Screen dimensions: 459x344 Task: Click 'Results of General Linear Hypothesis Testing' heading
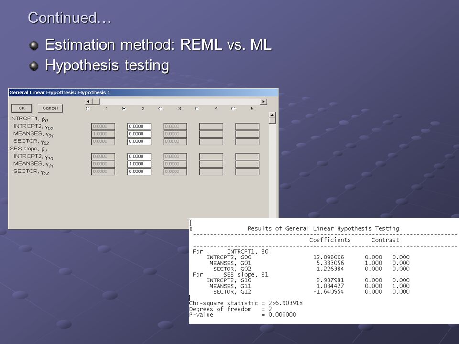pyautogui.click(x=324, y=228)
